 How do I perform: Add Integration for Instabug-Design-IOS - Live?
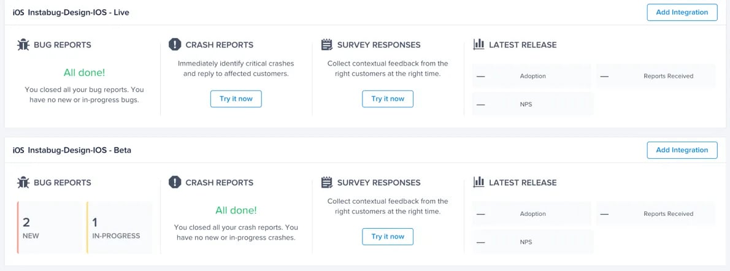682,12
